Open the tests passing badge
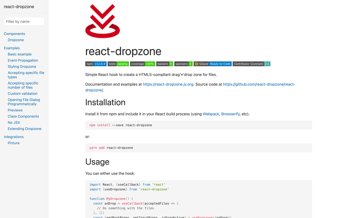The height and width of the screenshot is (218, 349). pos(118,64)
